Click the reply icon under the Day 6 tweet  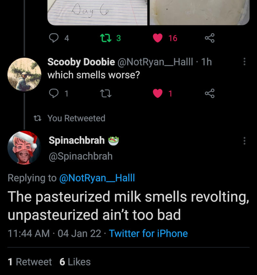53,38
